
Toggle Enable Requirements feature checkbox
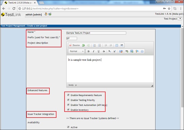[x=68, y=95]
